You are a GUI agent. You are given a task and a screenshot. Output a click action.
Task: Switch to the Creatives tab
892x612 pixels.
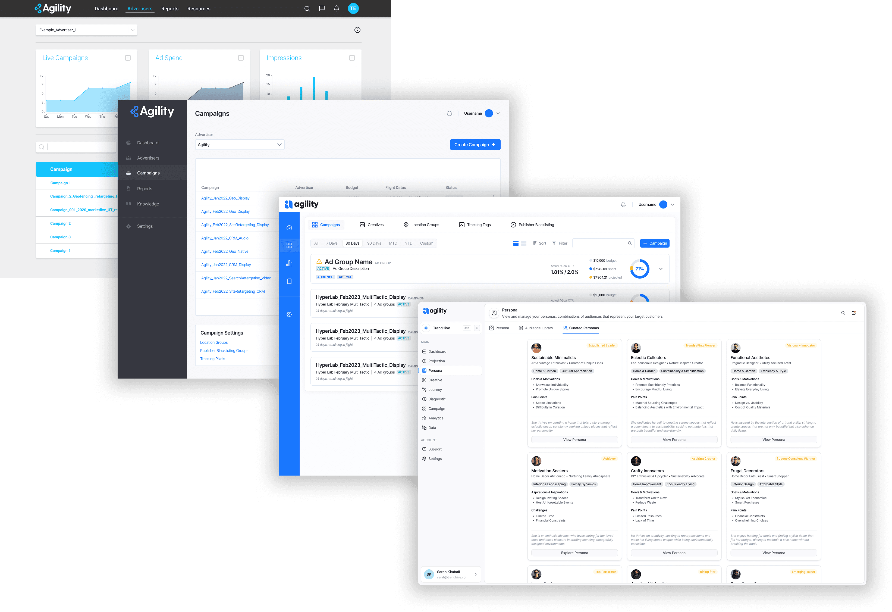(372, 225)
